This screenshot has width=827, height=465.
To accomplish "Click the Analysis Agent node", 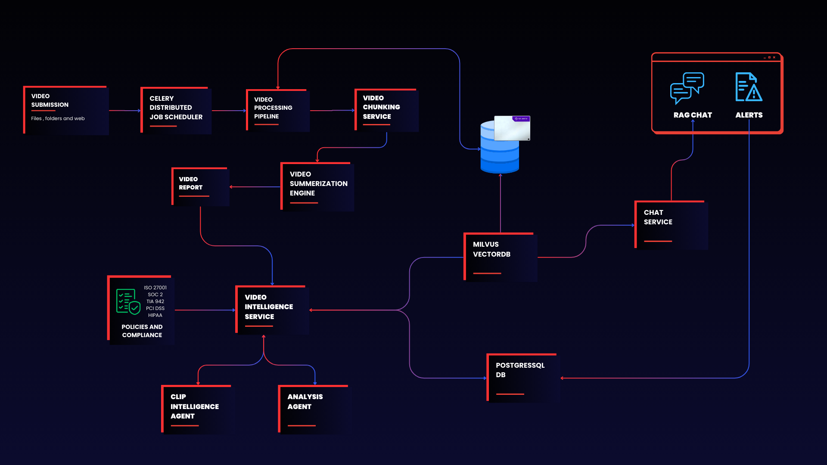I will pyautogui.click(x=313, y=409).
